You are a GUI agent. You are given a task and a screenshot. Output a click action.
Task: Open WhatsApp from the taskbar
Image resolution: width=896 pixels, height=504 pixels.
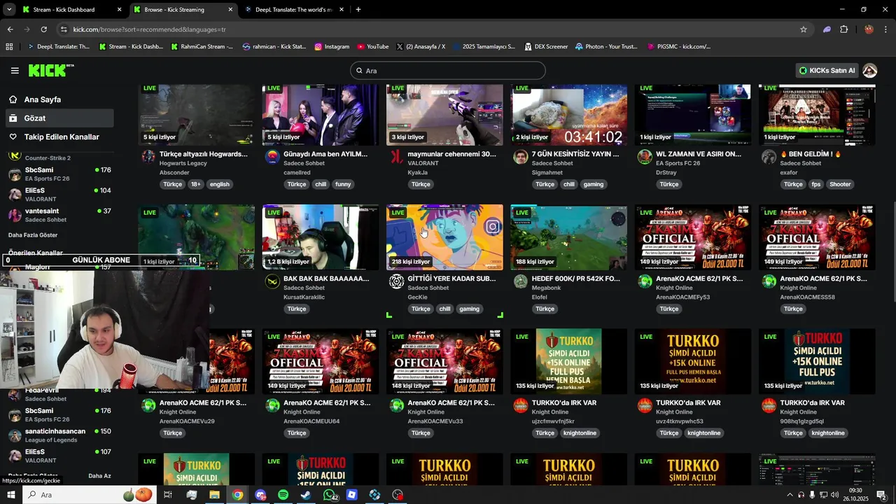329,495
